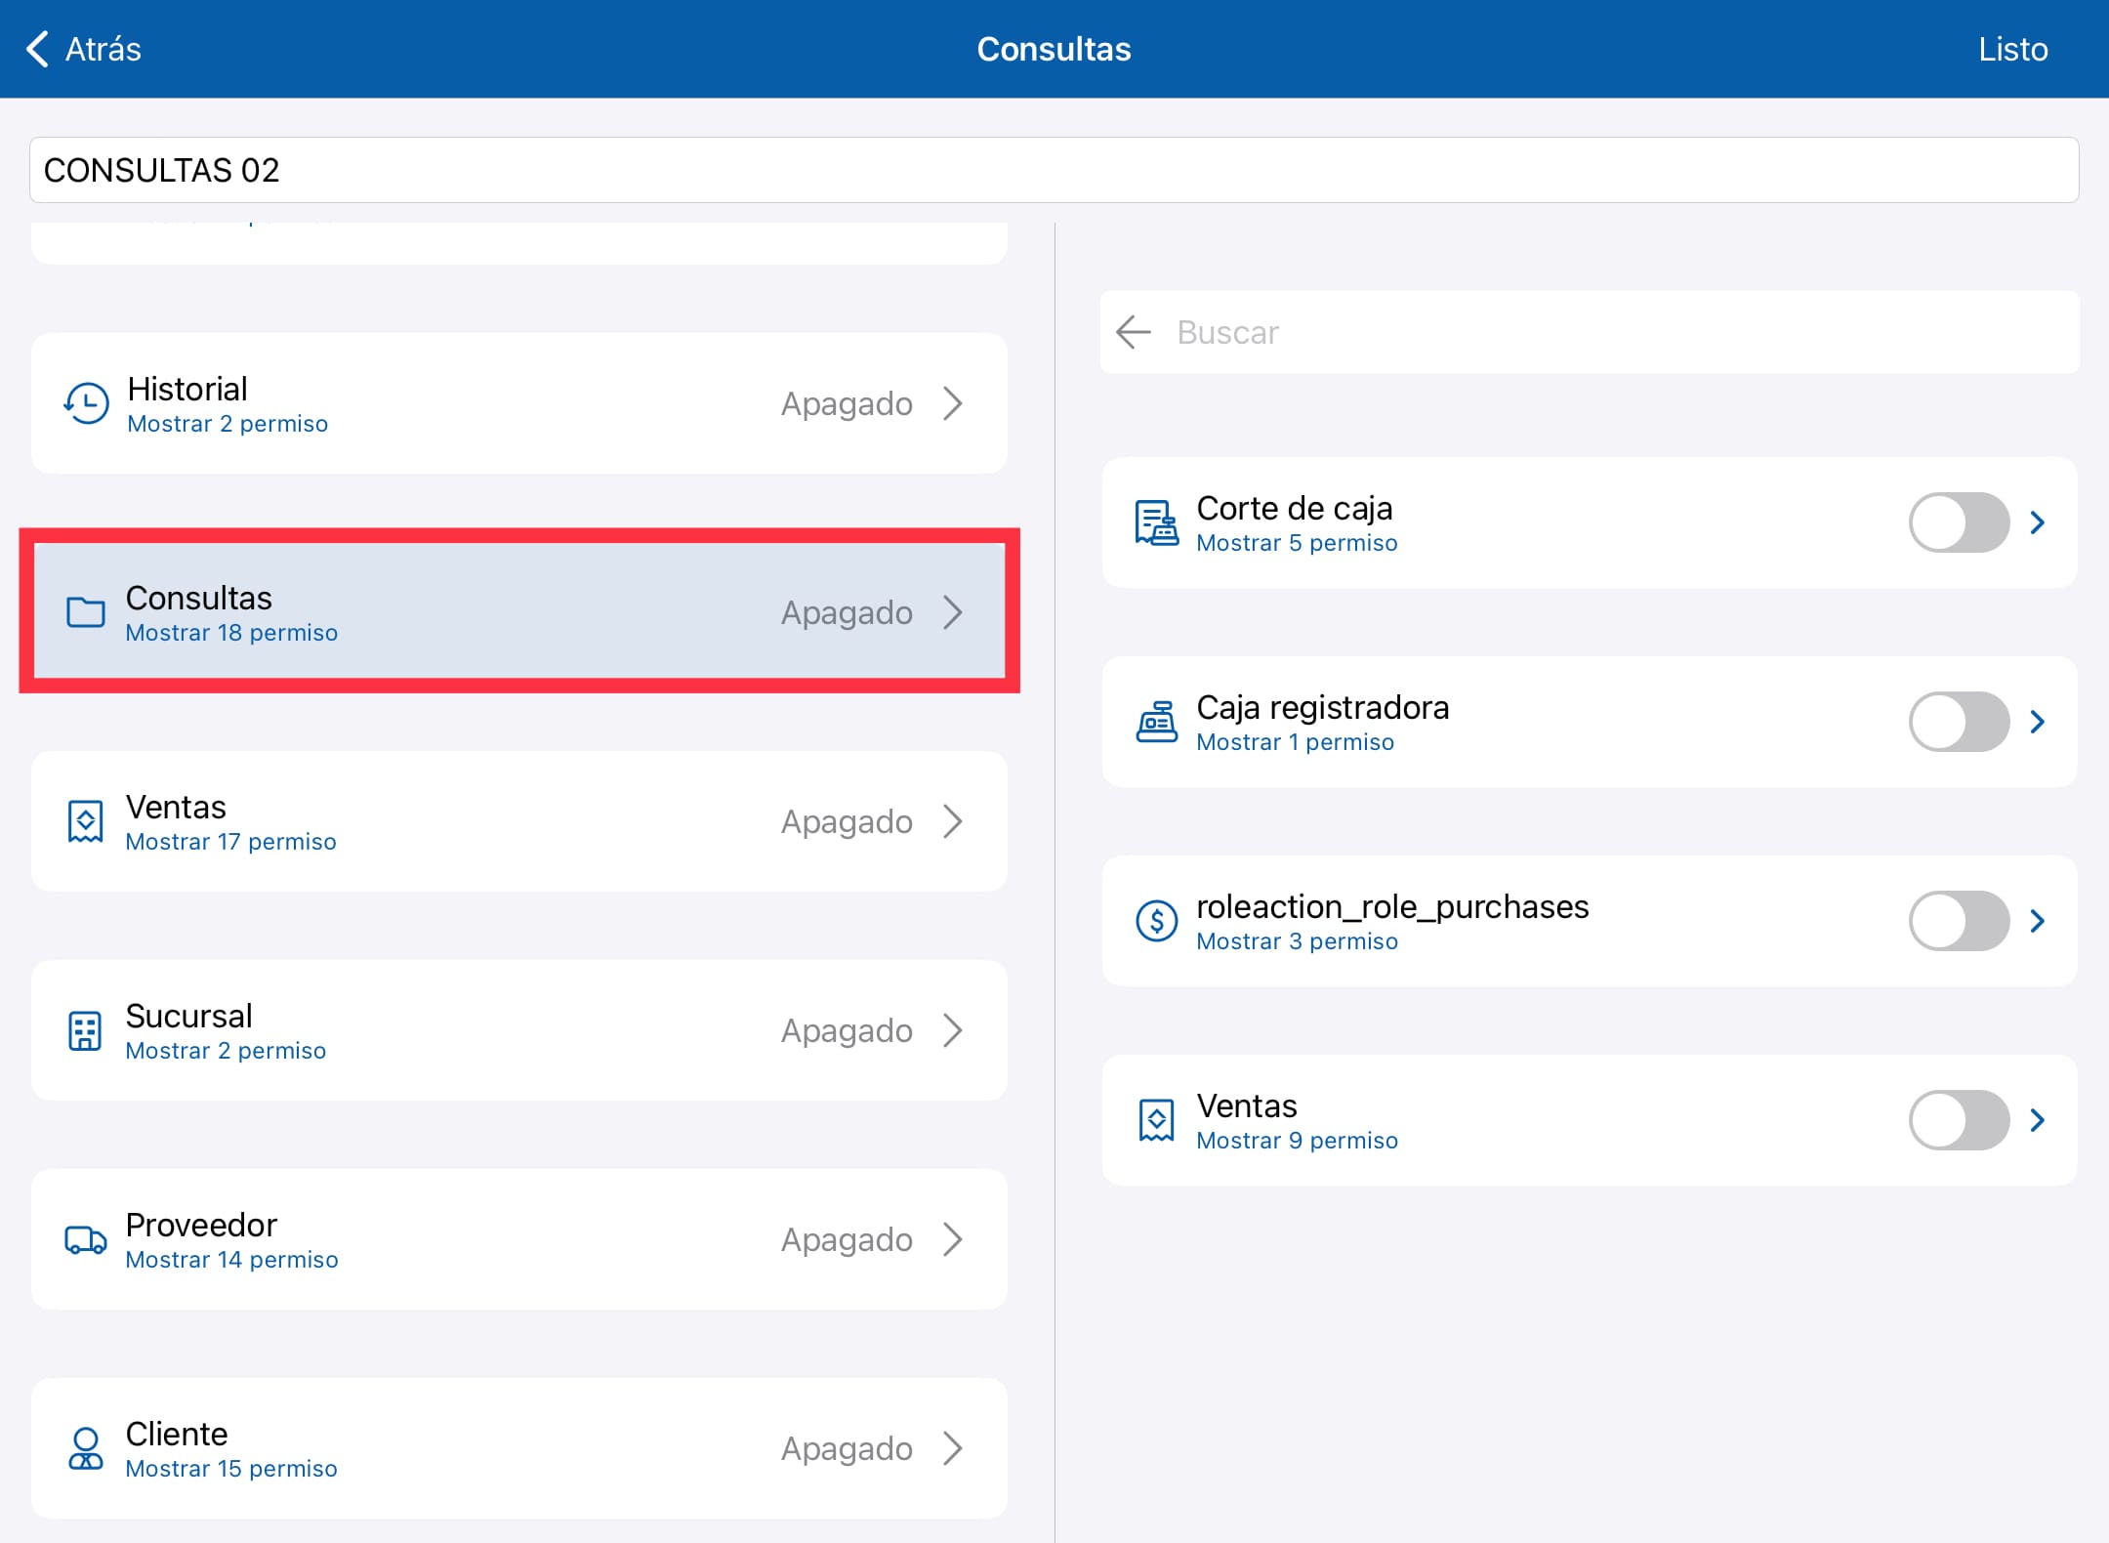This screenshot has height=1543, width=2109.
Task: Click the back arrow in Buscar field
Action: click(x=1134, y=332)
